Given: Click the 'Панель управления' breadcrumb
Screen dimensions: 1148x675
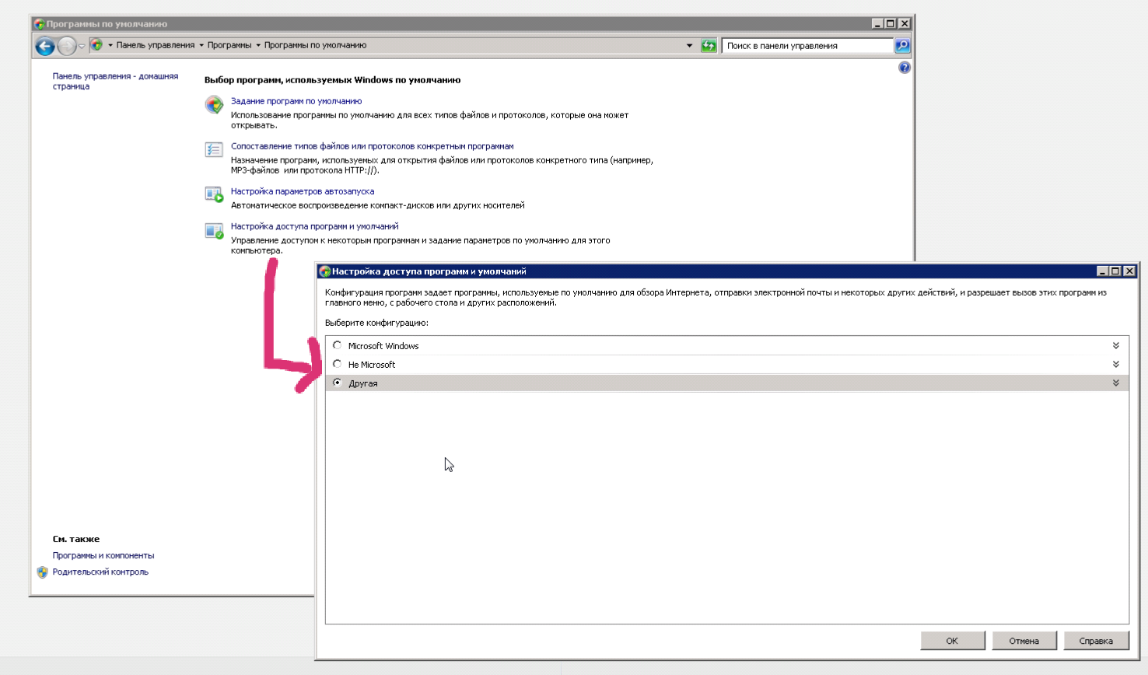Looking at the screenshot, I should [156, 45].
